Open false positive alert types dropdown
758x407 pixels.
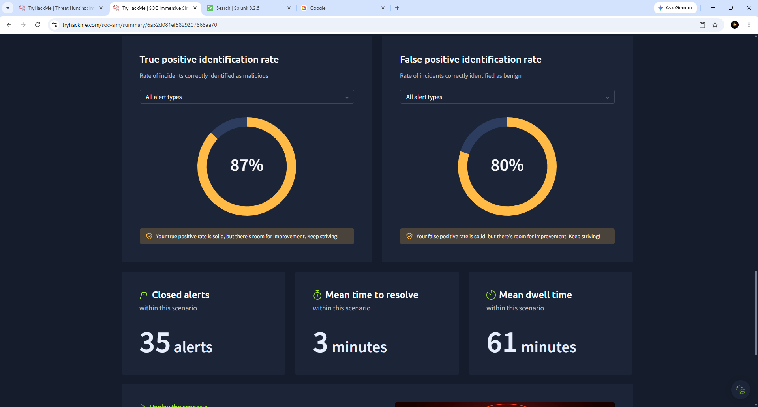507,97
